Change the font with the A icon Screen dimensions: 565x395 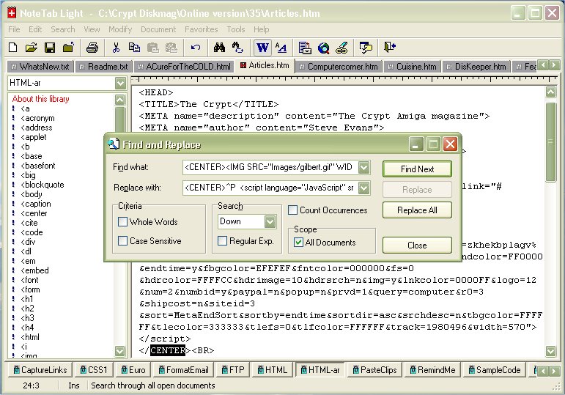pyautogui.click(x=281, y=48)
